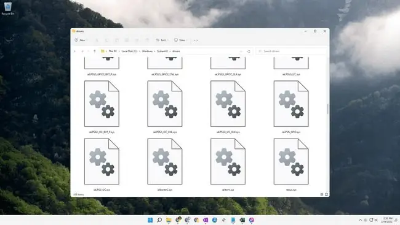Refresh the drivers folder listing
This screenshot has width=400, height=225.
[249, 51]
